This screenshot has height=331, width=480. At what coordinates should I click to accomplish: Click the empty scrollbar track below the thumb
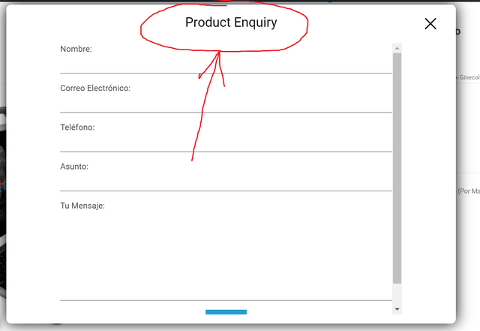pyautogui.click(x=397, y=294)
